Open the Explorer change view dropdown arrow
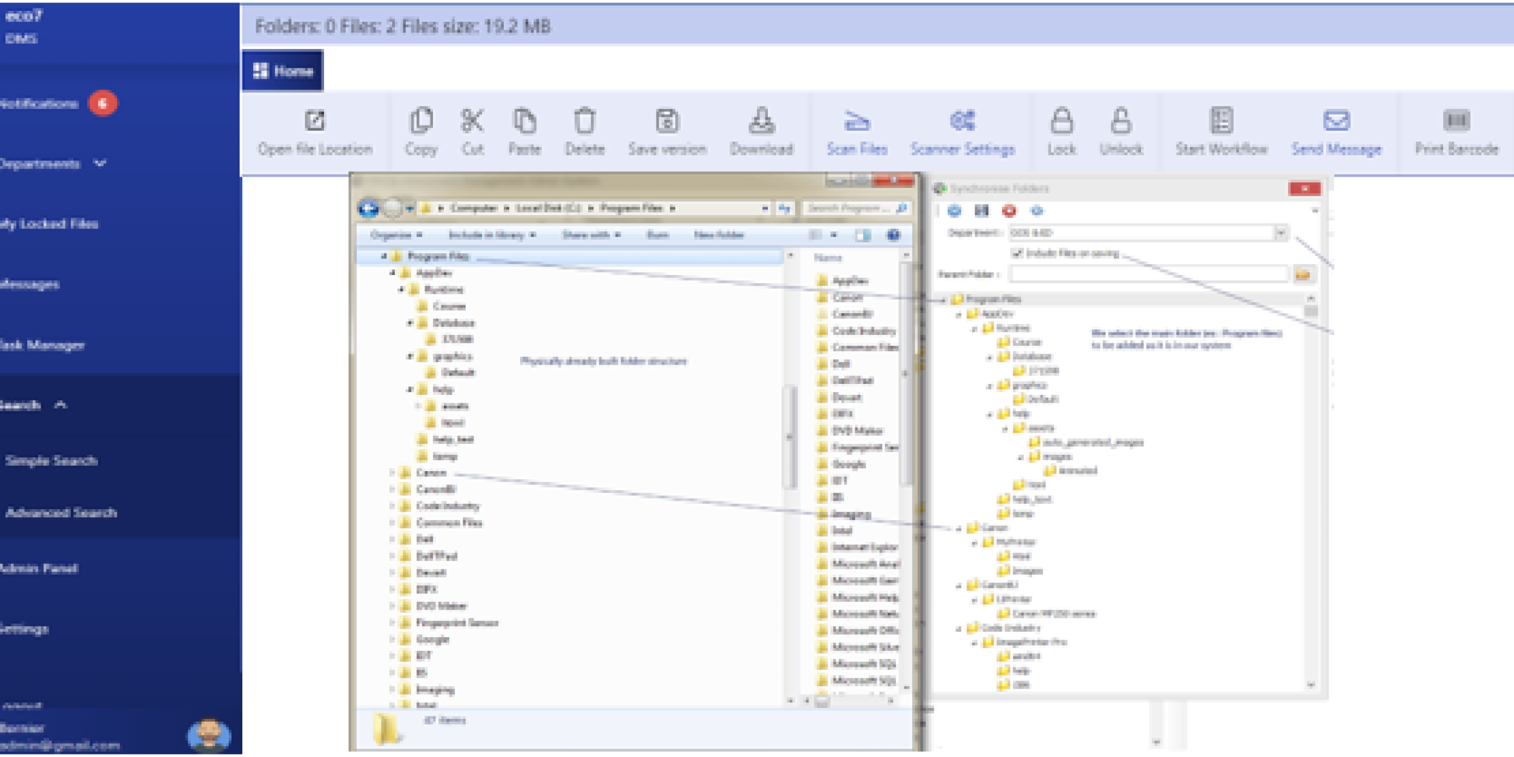Image resolution: width=1514 pixels, height=757 pixels. tap(834, 235)
